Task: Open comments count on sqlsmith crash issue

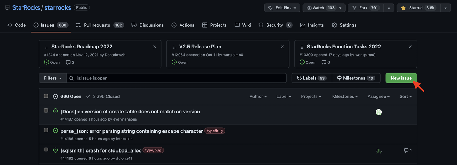Action: (x=408, y=150)
